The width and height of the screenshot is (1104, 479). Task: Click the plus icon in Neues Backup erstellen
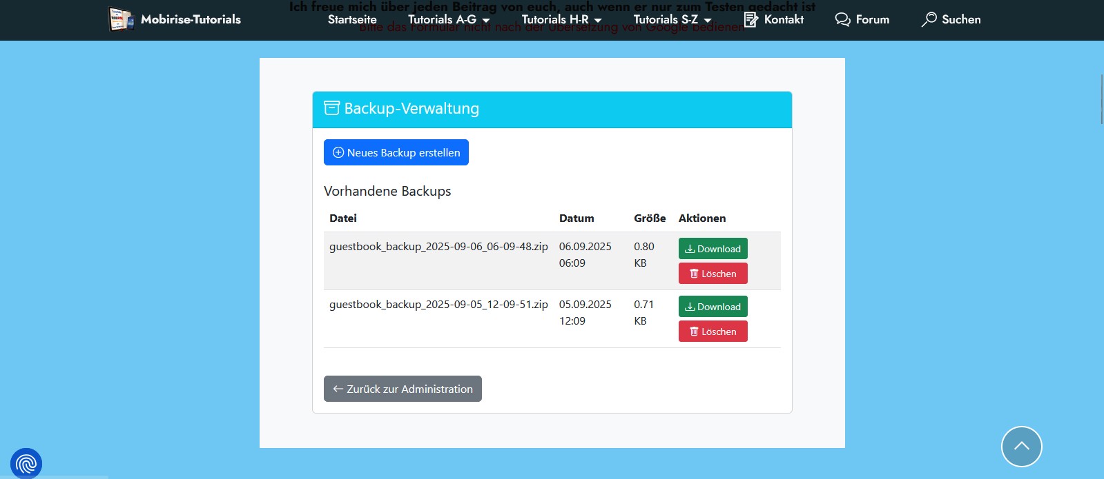(x=338, y=152)
